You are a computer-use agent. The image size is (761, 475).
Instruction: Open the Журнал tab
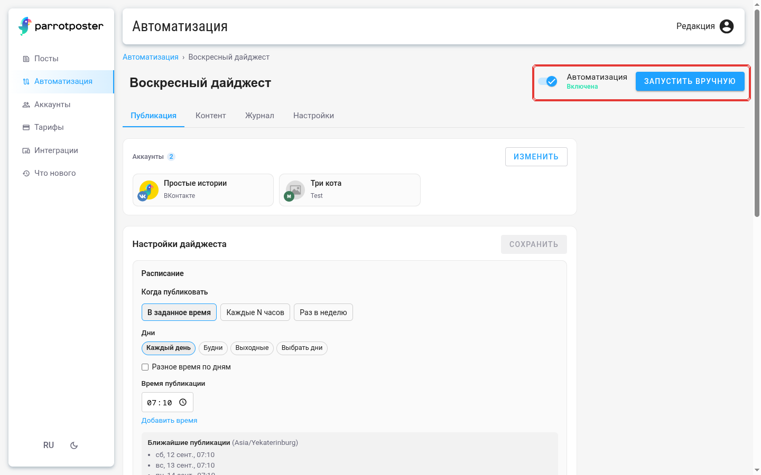(259, 116)
